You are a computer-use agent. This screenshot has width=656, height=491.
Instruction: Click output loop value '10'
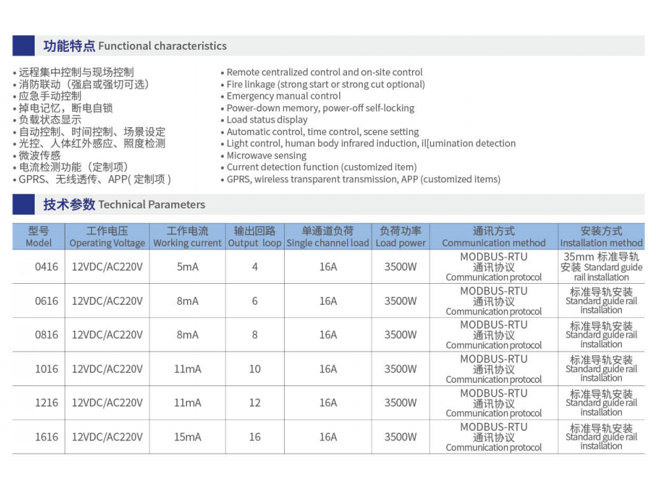pos(255,369)
